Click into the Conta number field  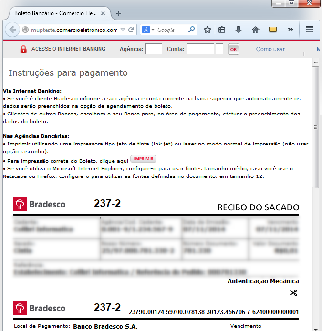pyautogui.click(x=200, y=49)
